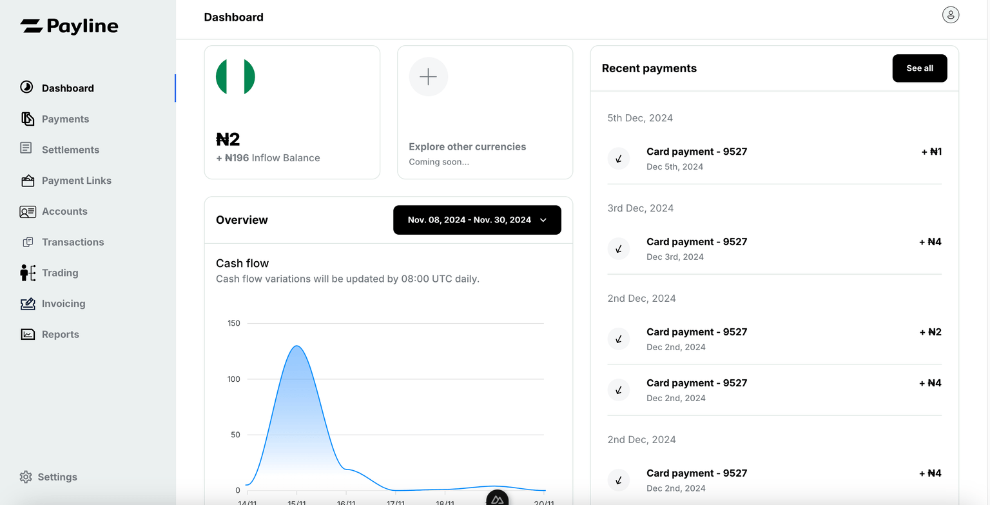
Task: Select the Transactions icon
Action: (x=27, y=242)
